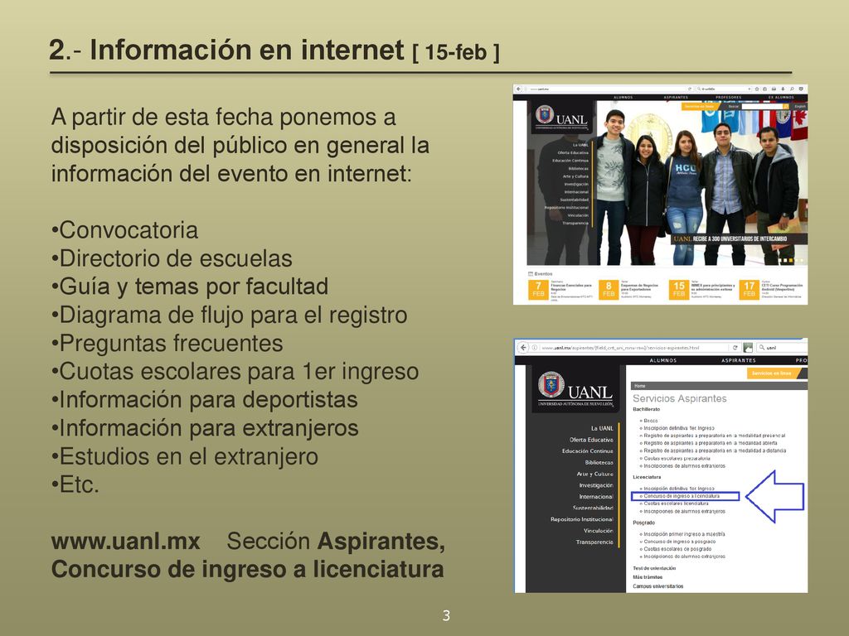Click magnifier icon in lower browser search box
This screenshot has width=849, height=636.
pos(762,347)
